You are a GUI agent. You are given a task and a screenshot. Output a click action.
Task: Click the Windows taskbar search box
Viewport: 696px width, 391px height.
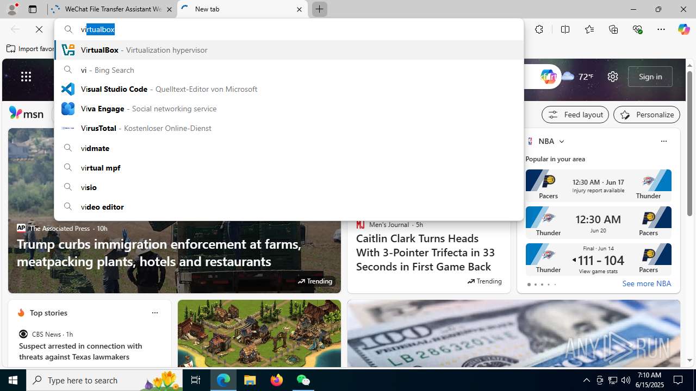[x=104, y=380]
